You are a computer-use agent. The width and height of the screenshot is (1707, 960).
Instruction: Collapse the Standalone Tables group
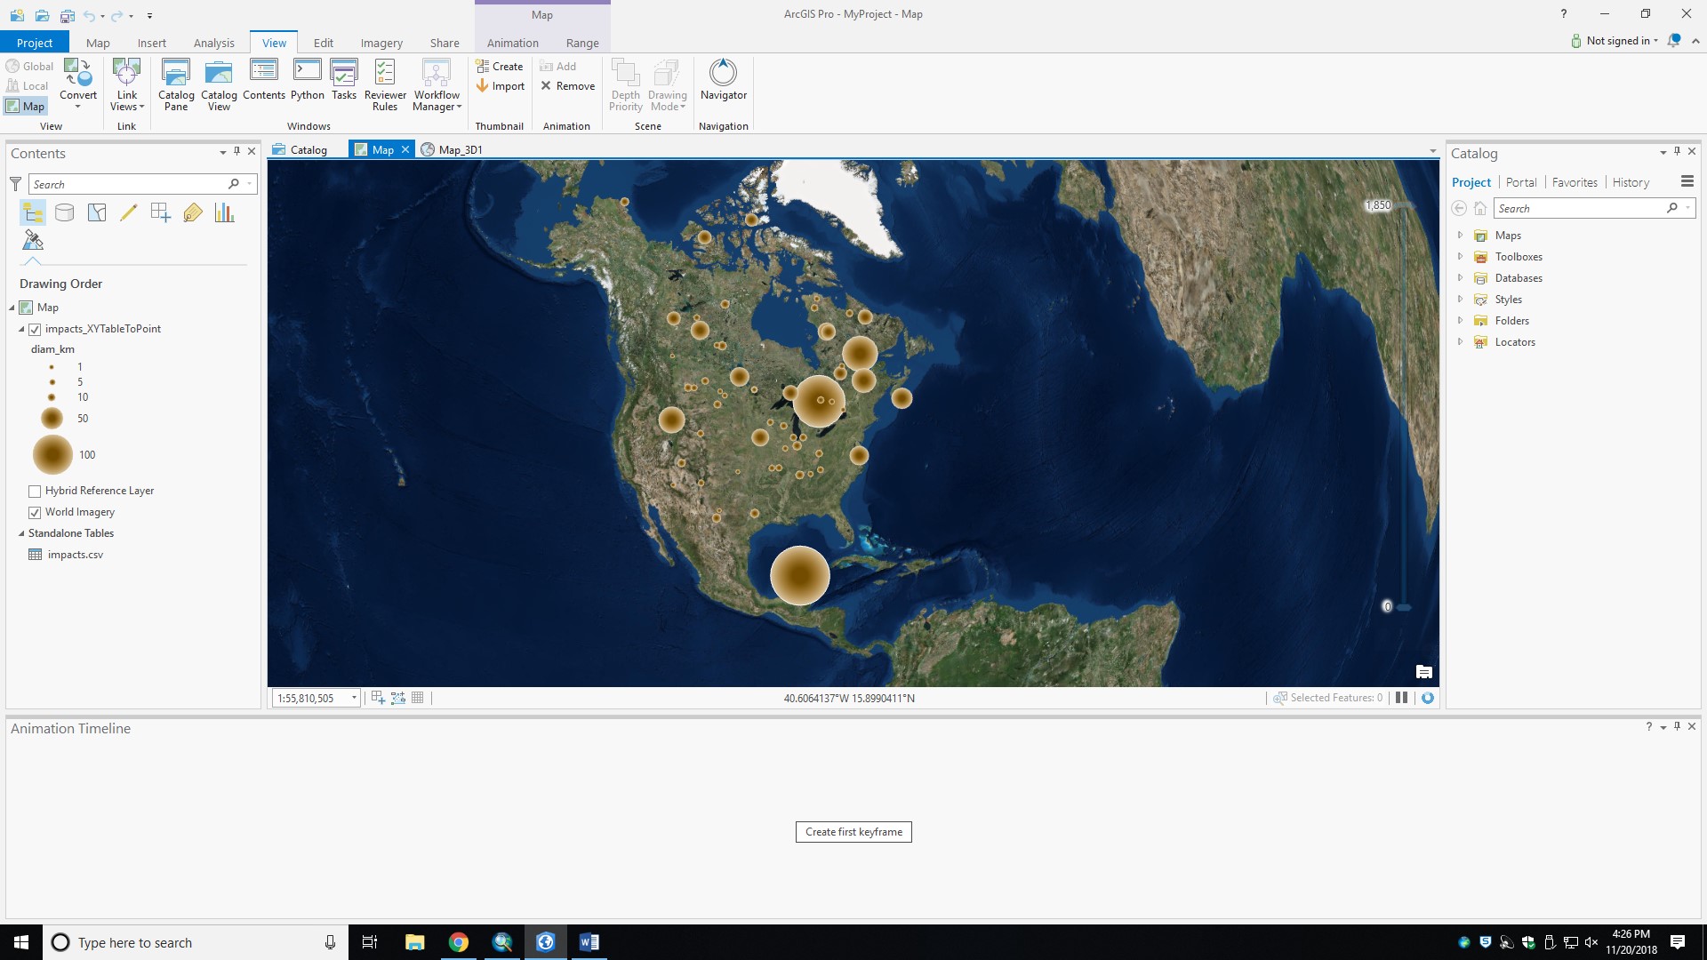(20, 533)
